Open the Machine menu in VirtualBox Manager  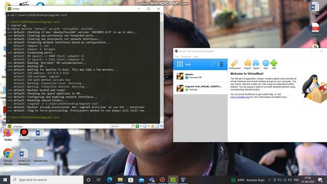(186, 57)
